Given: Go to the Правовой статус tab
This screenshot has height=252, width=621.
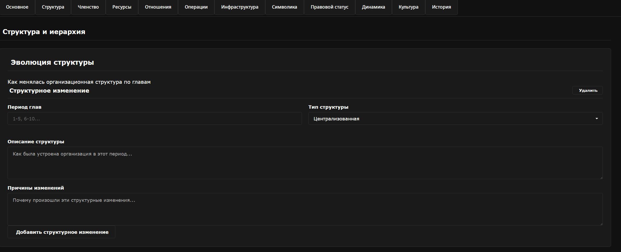Looking at the screenshot, I should click(329, 7).
